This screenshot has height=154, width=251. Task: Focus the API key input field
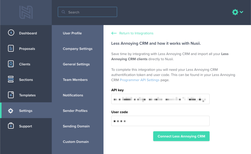[x=160, y=99]
